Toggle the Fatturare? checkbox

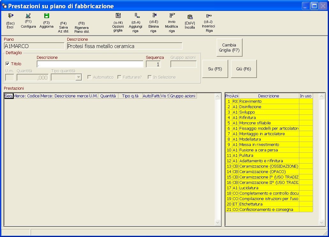click(x=119, y=77)
